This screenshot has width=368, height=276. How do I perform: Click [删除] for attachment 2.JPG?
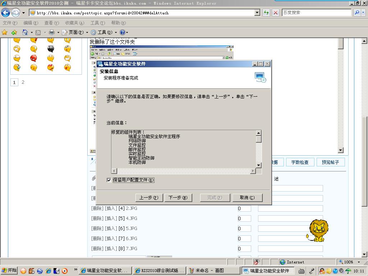click(x=97, y=208)
